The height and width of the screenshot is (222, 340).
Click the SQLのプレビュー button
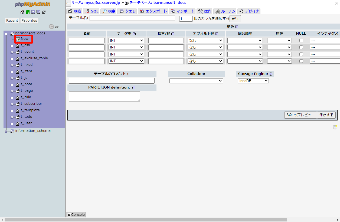click(x=300, y=115)
